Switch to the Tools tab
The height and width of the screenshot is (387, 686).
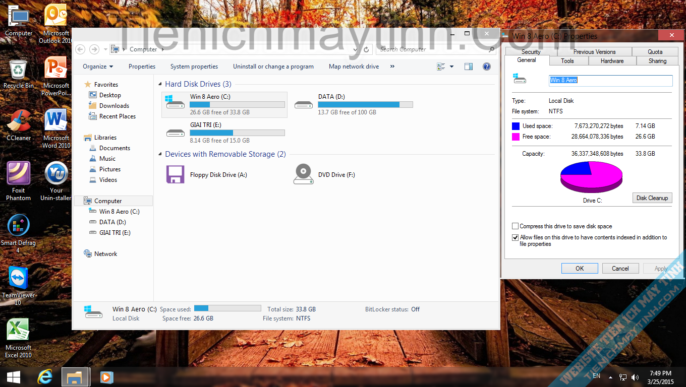567,61
